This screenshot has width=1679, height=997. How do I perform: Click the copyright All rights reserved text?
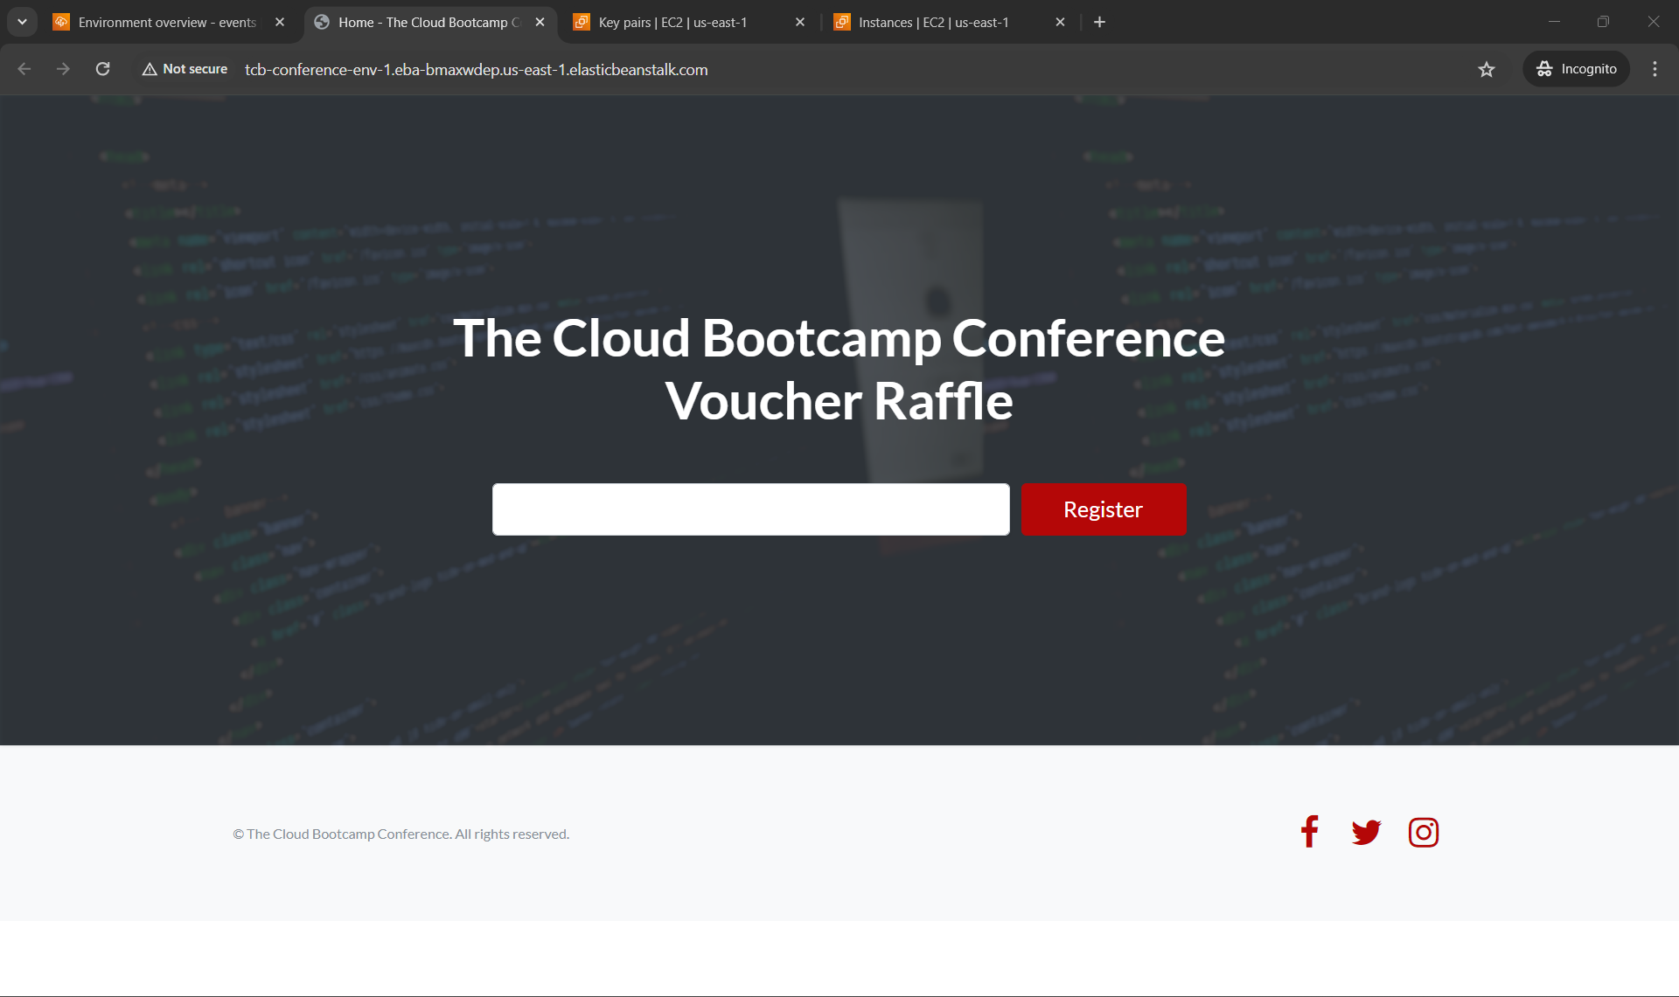tap(401, 834)
